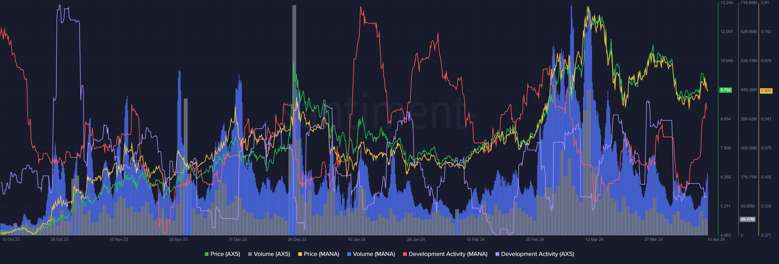
Task: Click the 12.097 axis value
Action: (727, 32)
